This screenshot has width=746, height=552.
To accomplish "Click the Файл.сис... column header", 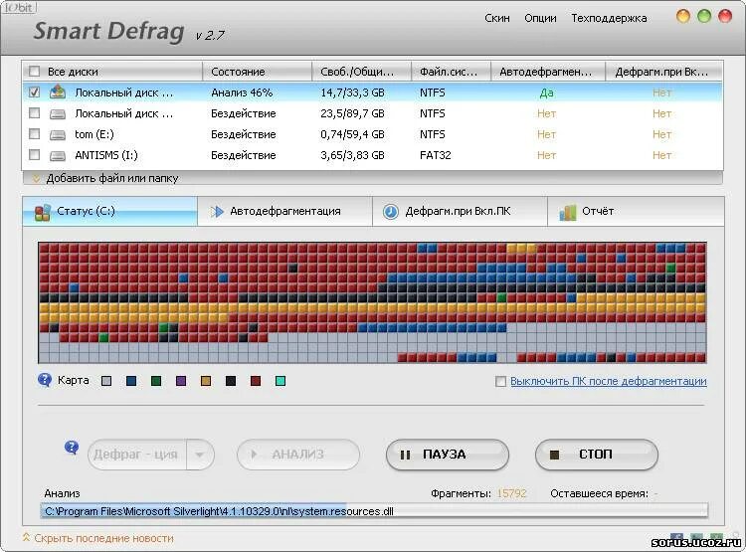I will tap(451, 72).
